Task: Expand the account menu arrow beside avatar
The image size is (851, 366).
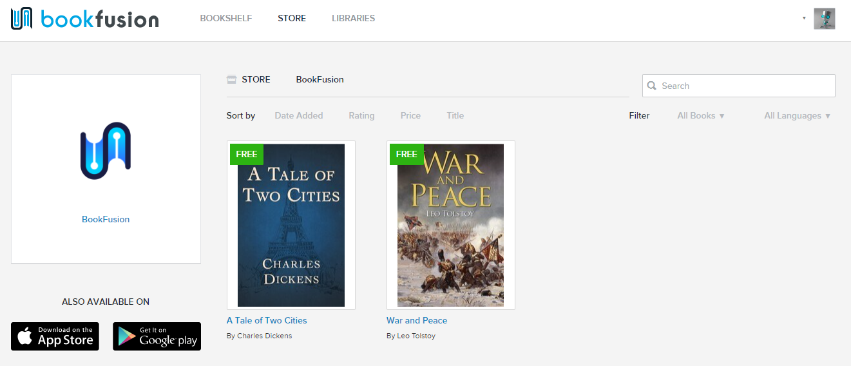Action: click(x=804, y=18)
